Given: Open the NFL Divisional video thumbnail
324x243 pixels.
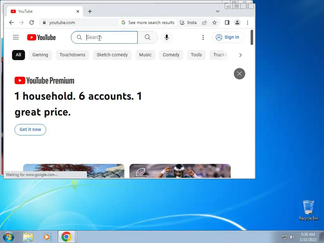Looking at the screenshot, I should coord(180,171).
